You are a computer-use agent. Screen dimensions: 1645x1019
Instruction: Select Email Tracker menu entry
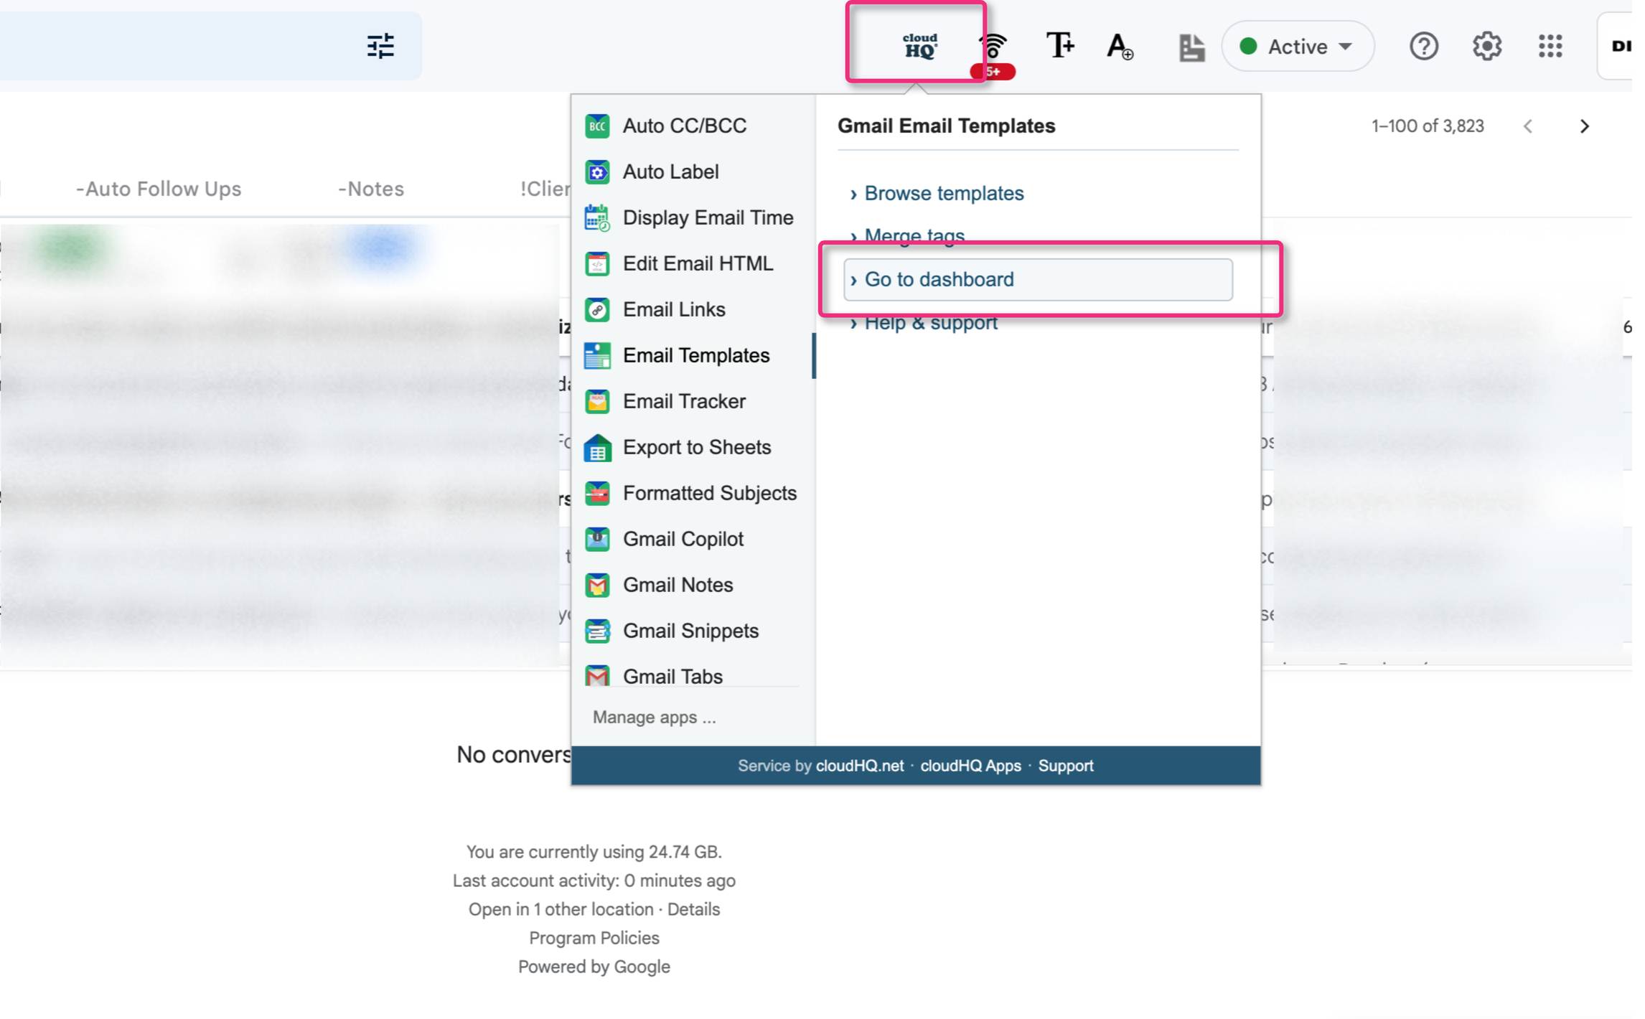point(693,401)
